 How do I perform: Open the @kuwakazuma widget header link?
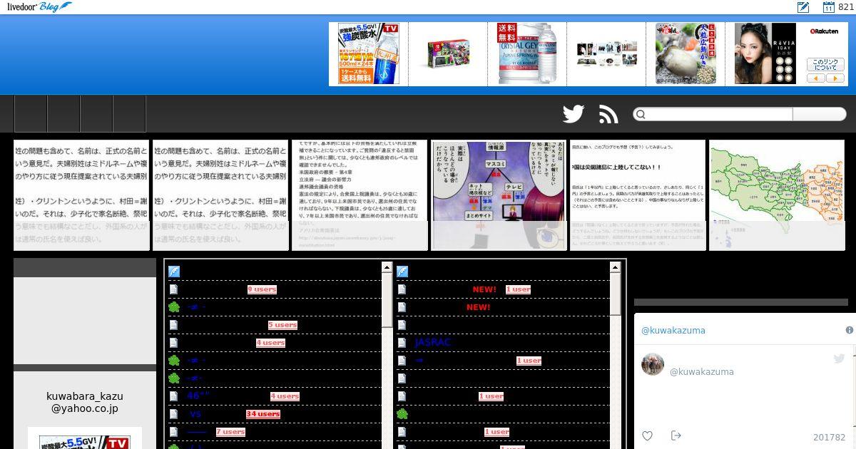coord(673,331)
